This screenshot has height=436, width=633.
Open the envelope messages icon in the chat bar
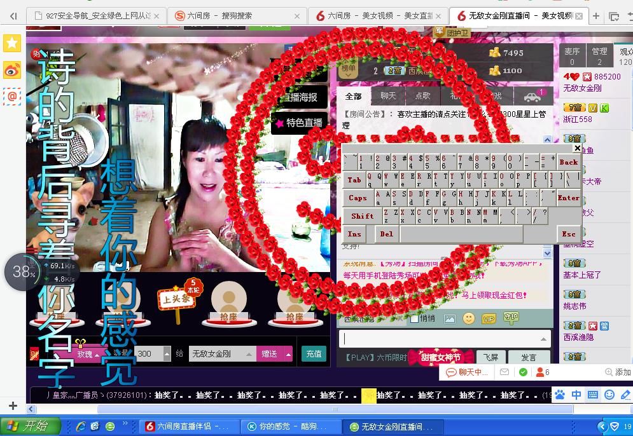504,372
